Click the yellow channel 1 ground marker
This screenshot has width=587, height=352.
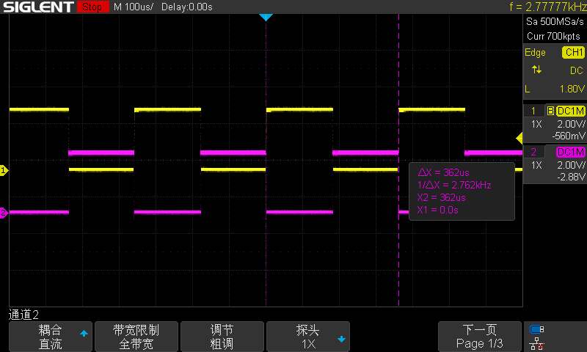[4, 171]
